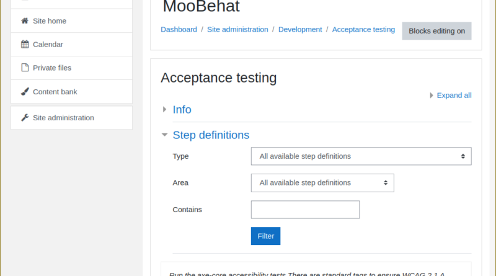Click the blue Filter button
Screen dimensions: 496x276
pyautogui.click(x=266, y=236)
